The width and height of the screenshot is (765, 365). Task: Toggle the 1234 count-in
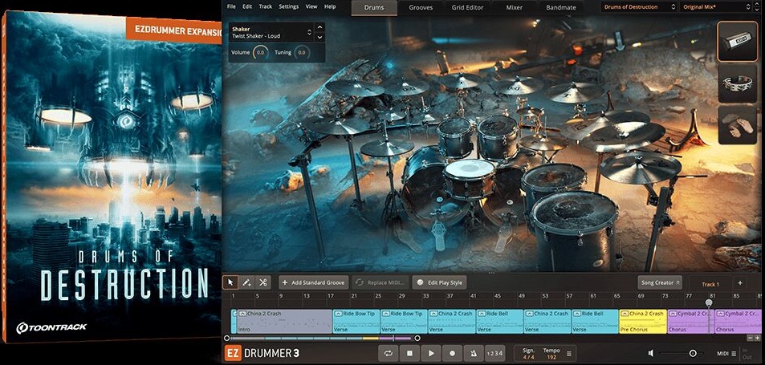[495, 353]
